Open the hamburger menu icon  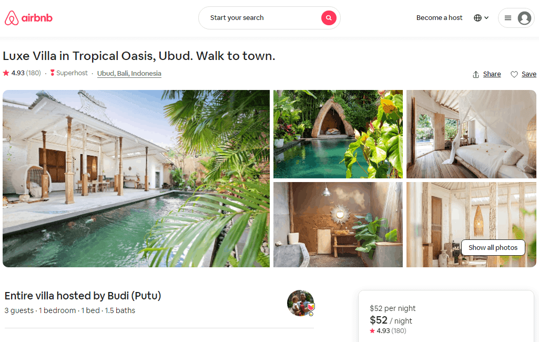(508, 18)
